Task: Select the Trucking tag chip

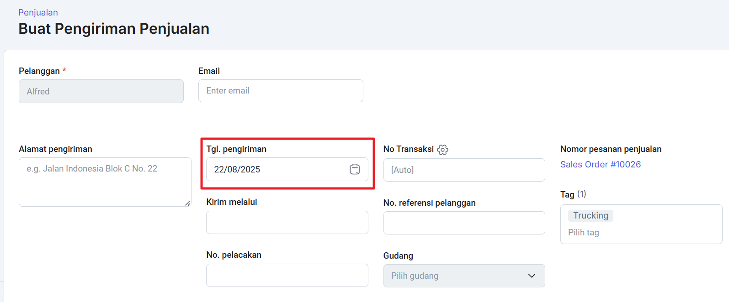Action: click(591, 216)
